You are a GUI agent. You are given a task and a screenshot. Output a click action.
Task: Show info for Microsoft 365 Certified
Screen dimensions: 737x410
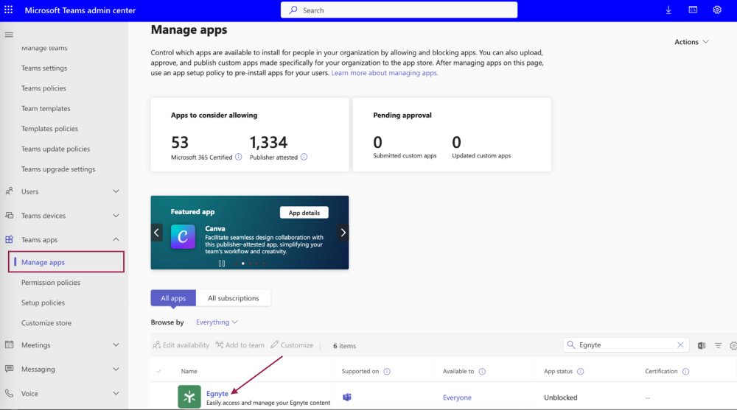(238, 157)
